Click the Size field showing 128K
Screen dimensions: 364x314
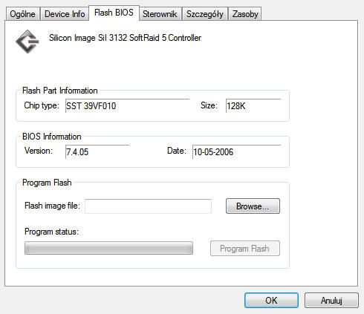pyautogui.click(x=253, y=106)
